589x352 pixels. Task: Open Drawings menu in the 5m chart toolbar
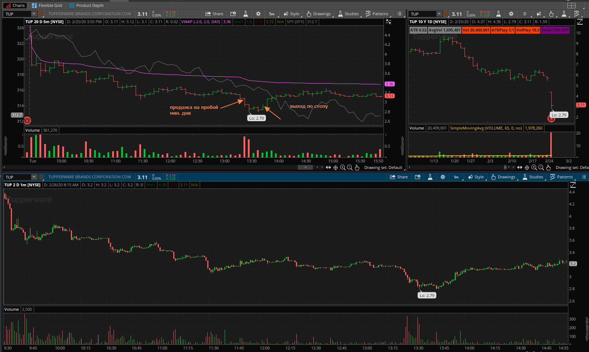(x=319, y=14)
